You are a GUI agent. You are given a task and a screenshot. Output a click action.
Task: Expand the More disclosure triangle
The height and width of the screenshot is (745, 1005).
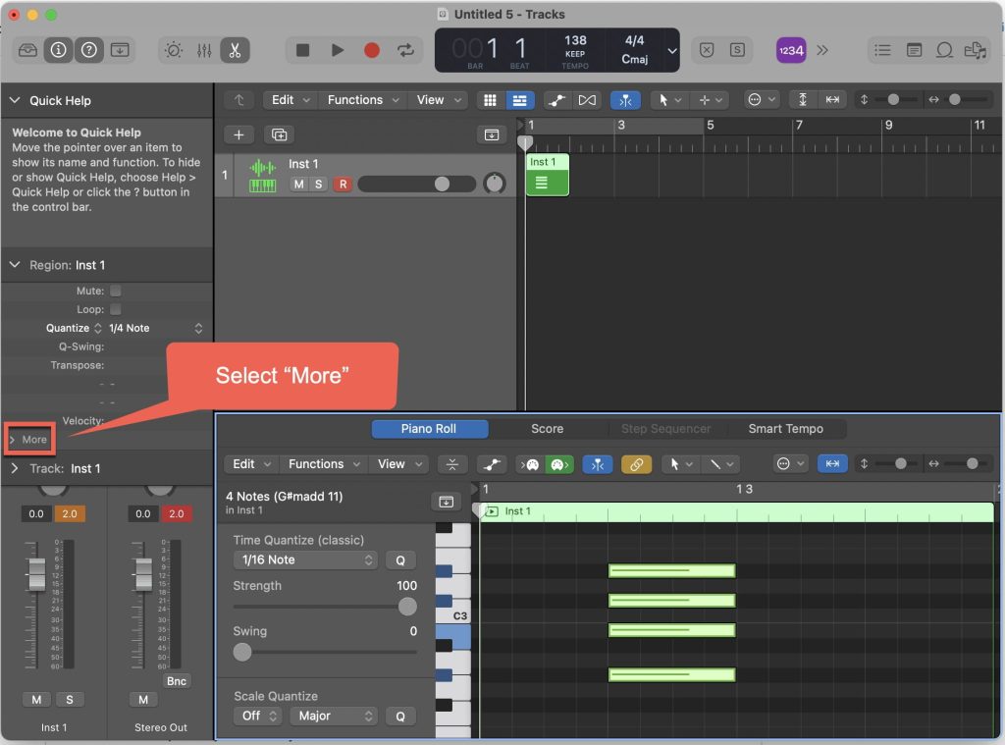pos(13,440)
